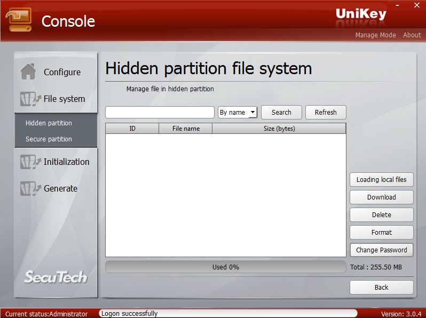Click the Delete button

coord(382,215)
